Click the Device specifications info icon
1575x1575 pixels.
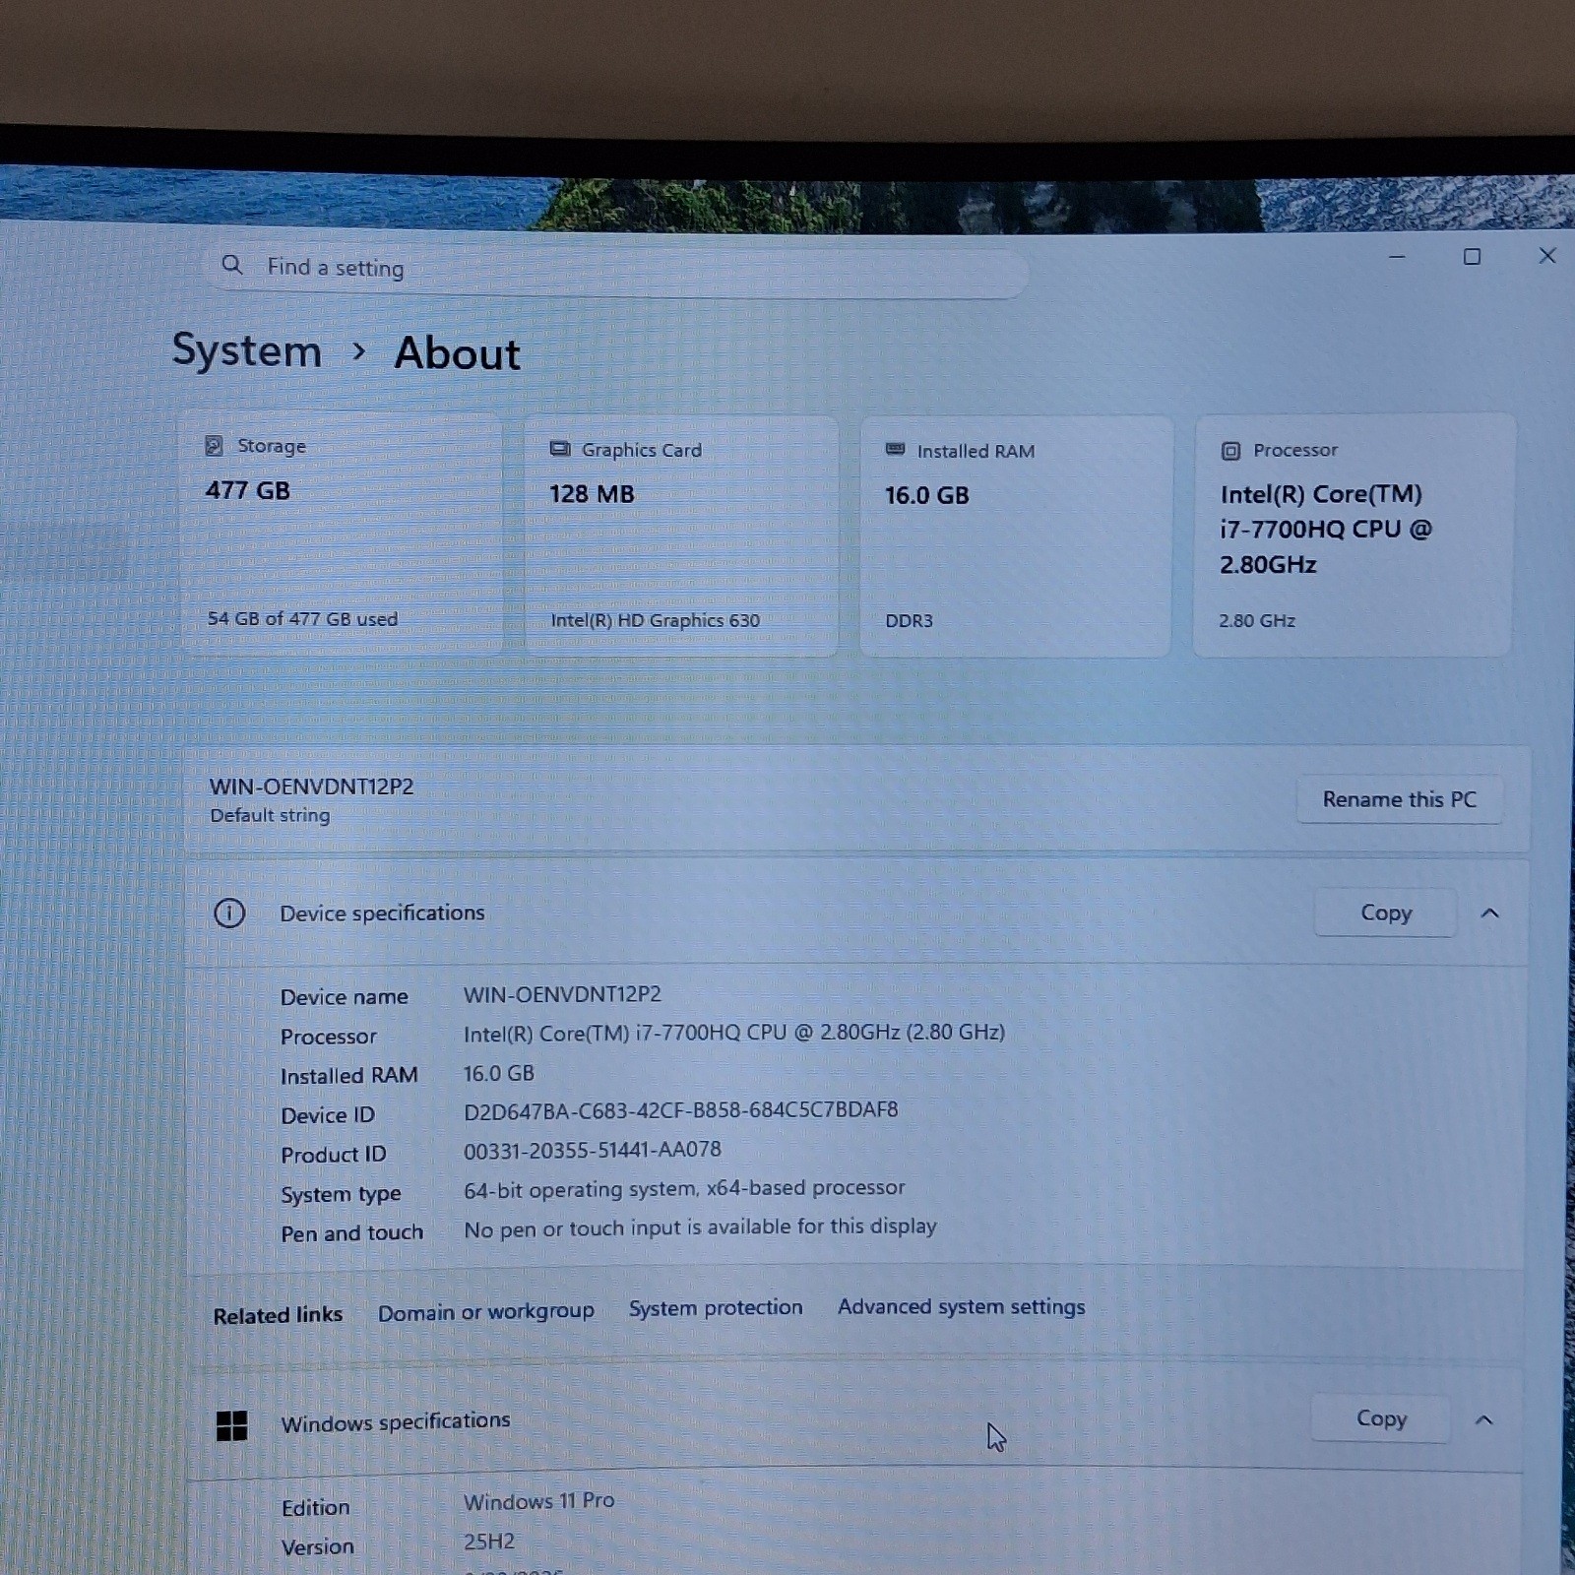coord(229,913)
